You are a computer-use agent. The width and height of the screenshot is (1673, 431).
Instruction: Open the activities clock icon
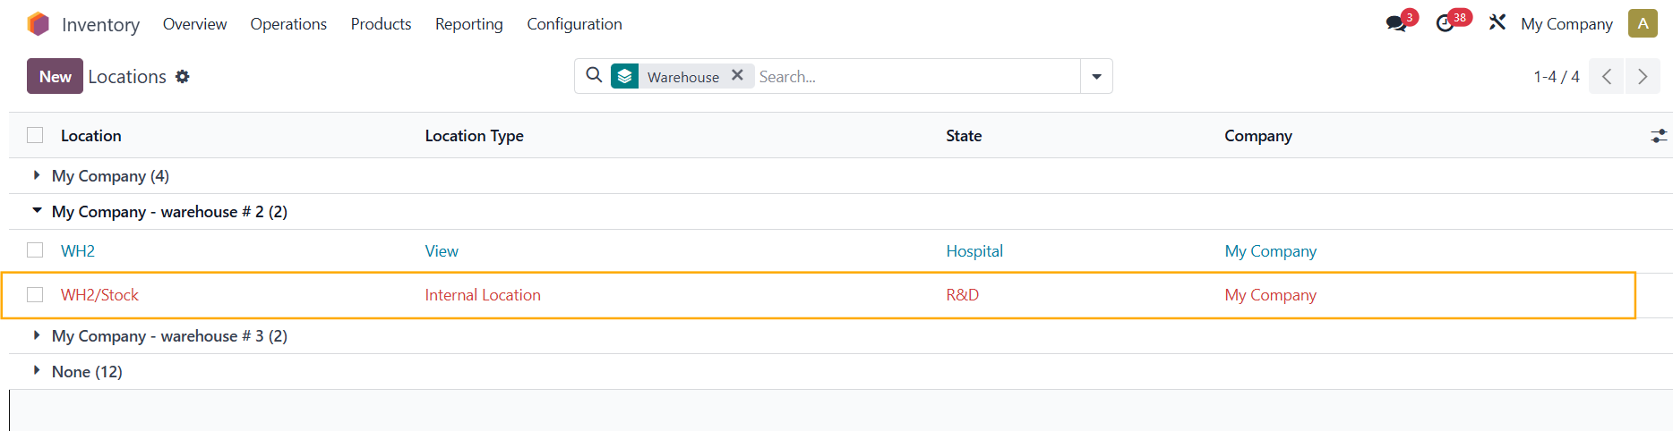[1445, 24]
